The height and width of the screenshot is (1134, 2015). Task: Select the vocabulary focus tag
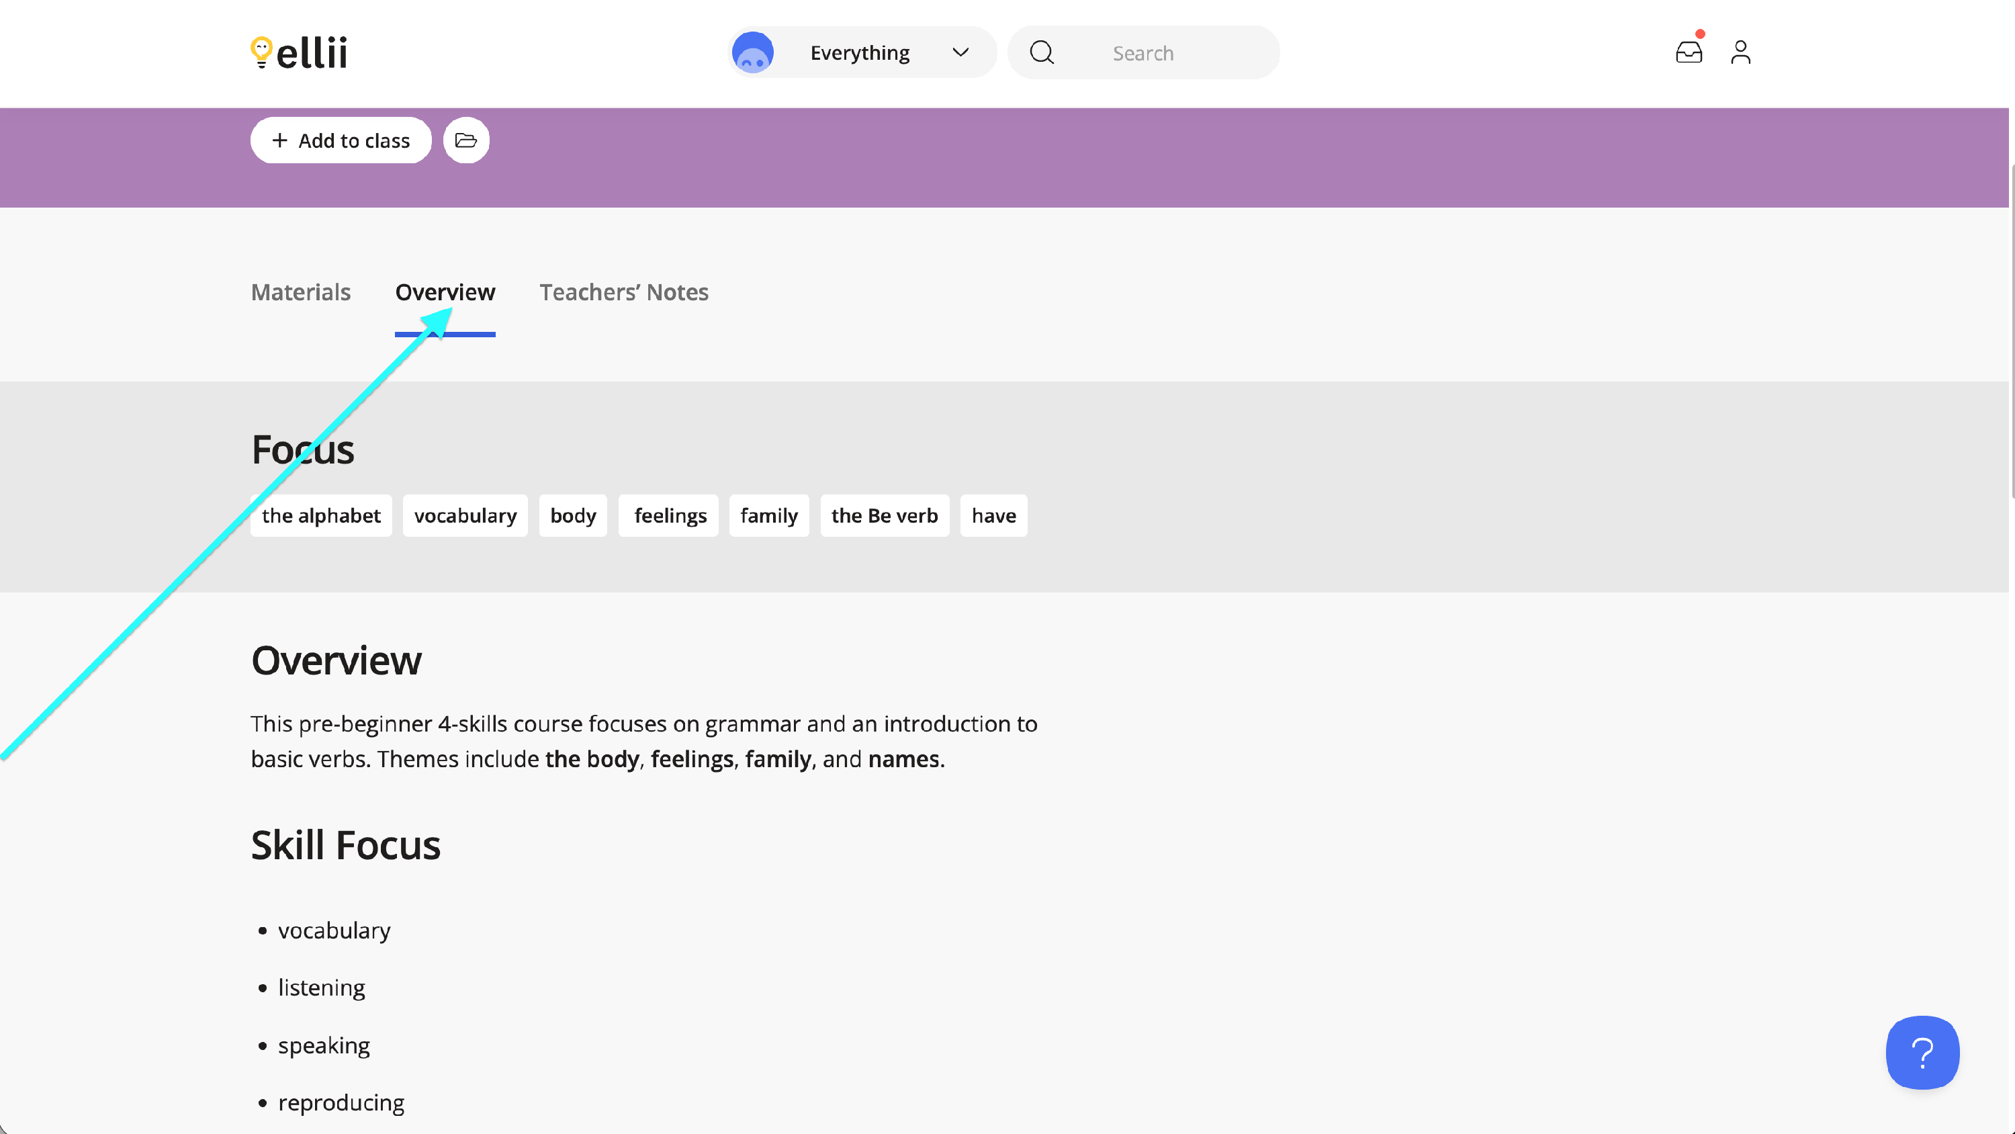point(465,515)
